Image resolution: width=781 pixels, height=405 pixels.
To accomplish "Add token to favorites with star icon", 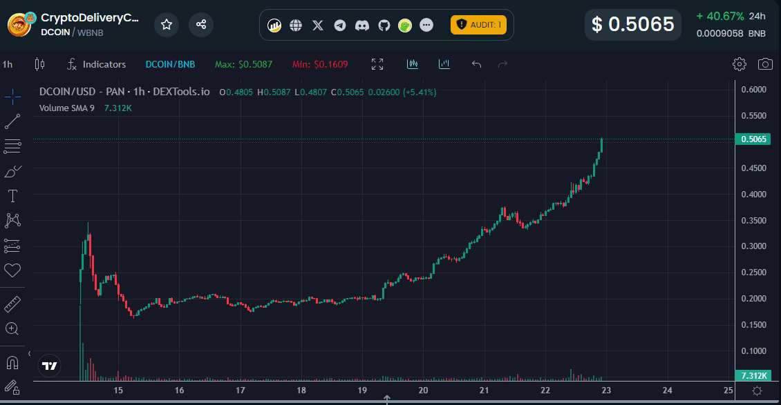I will [167, 25].
